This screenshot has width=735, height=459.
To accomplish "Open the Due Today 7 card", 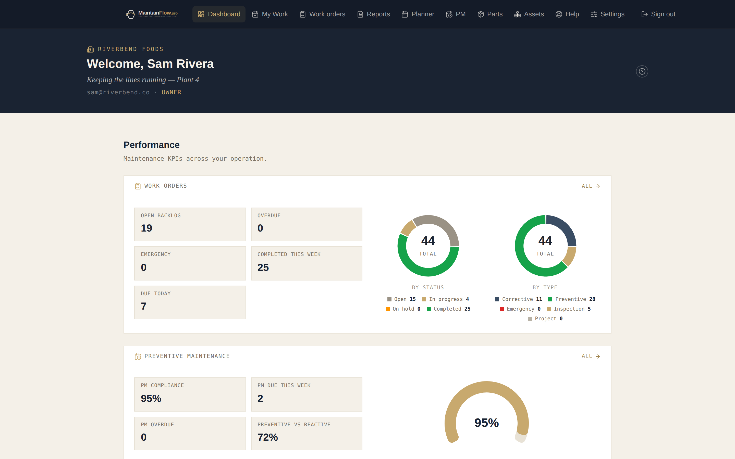I will click(190, 302).
